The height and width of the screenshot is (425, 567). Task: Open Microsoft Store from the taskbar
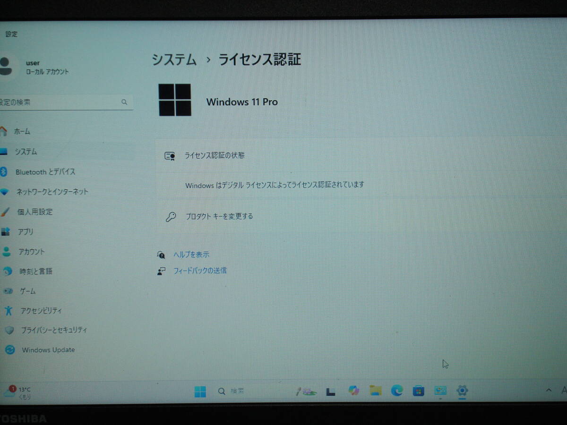tap(418, 391)
